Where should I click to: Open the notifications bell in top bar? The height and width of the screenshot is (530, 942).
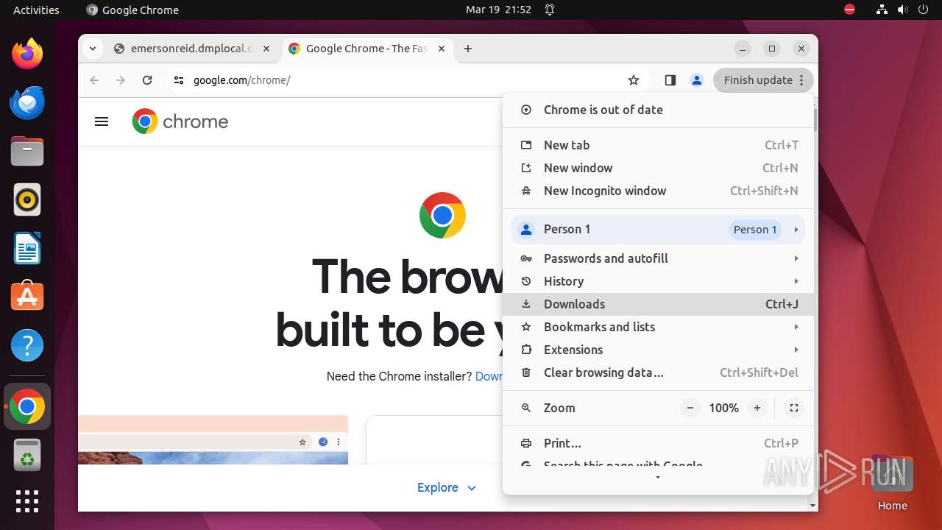pos(550,10)
